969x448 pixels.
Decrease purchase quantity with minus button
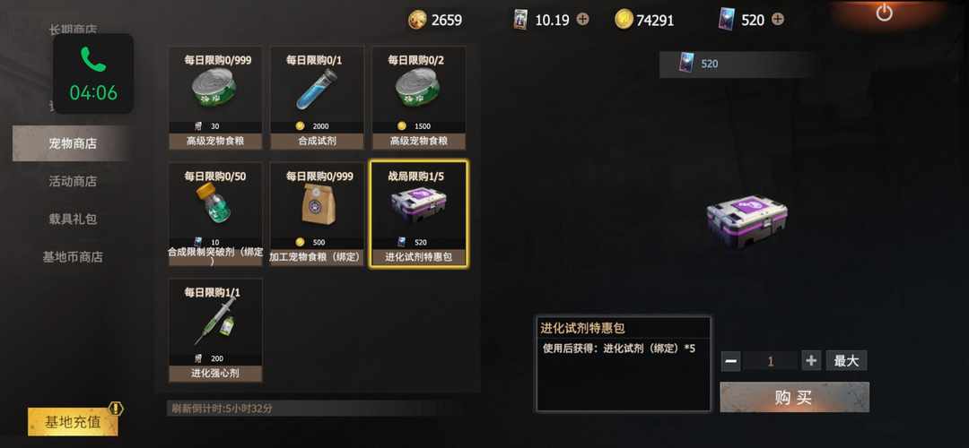coord(730,361)
